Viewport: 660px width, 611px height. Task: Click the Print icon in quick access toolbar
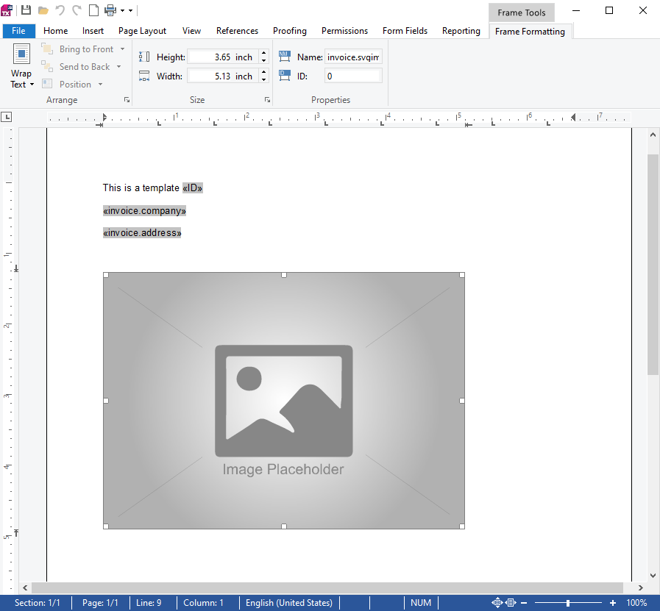pos(110,10)
